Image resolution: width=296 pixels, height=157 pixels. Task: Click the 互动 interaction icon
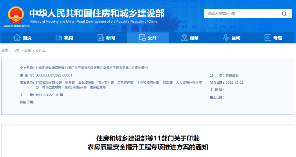pyautogui.click(x=226, y=38)
